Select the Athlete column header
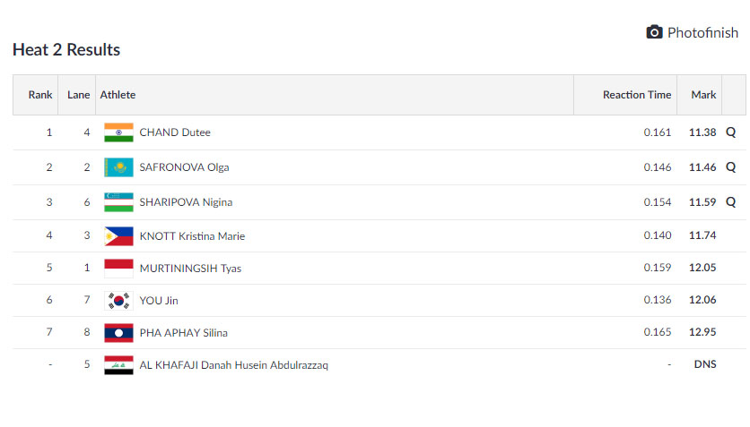The width and height of the screenshot is (750, 427). [x=118, y=95]
